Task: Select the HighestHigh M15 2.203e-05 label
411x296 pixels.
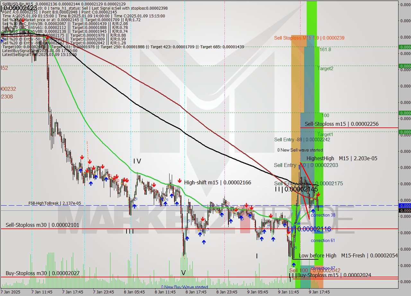Action: [x=342, y=159]
